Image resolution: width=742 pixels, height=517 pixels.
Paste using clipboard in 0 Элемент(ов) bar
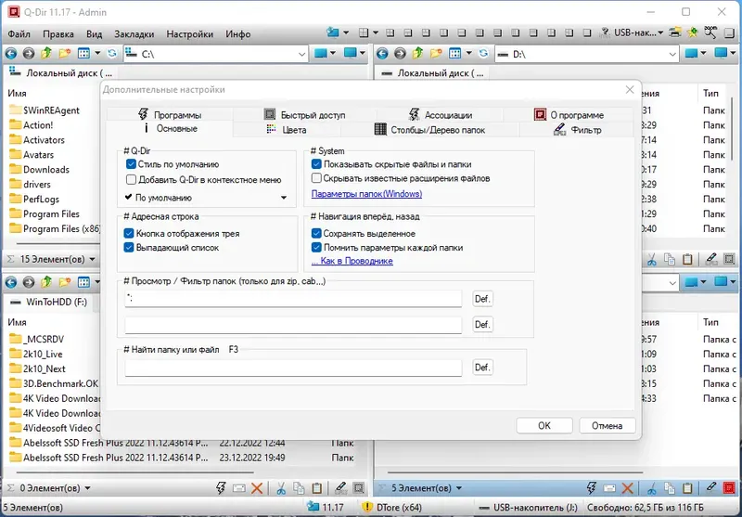point(317,488)
